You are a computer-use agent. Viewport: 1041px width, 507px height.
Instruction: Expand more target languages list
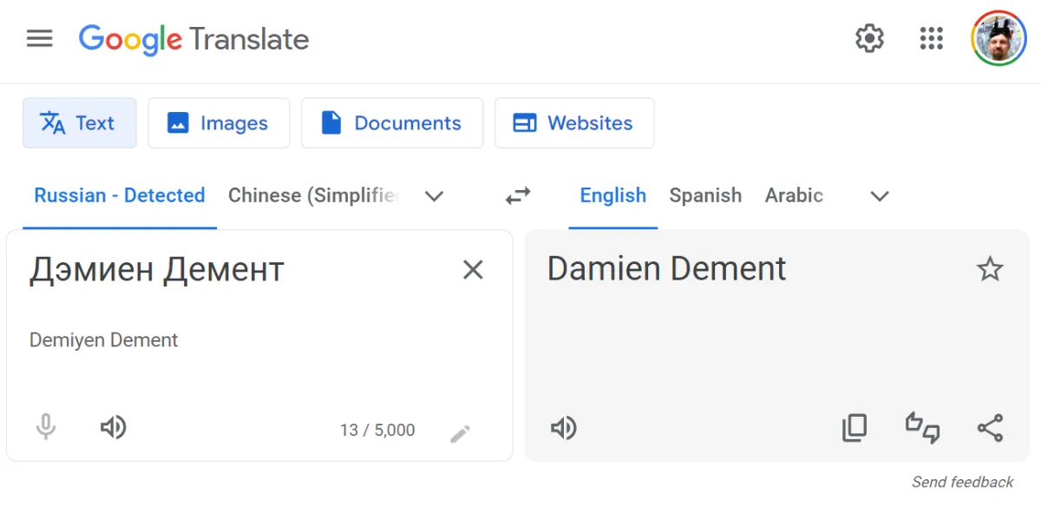(x=880, y=196)
